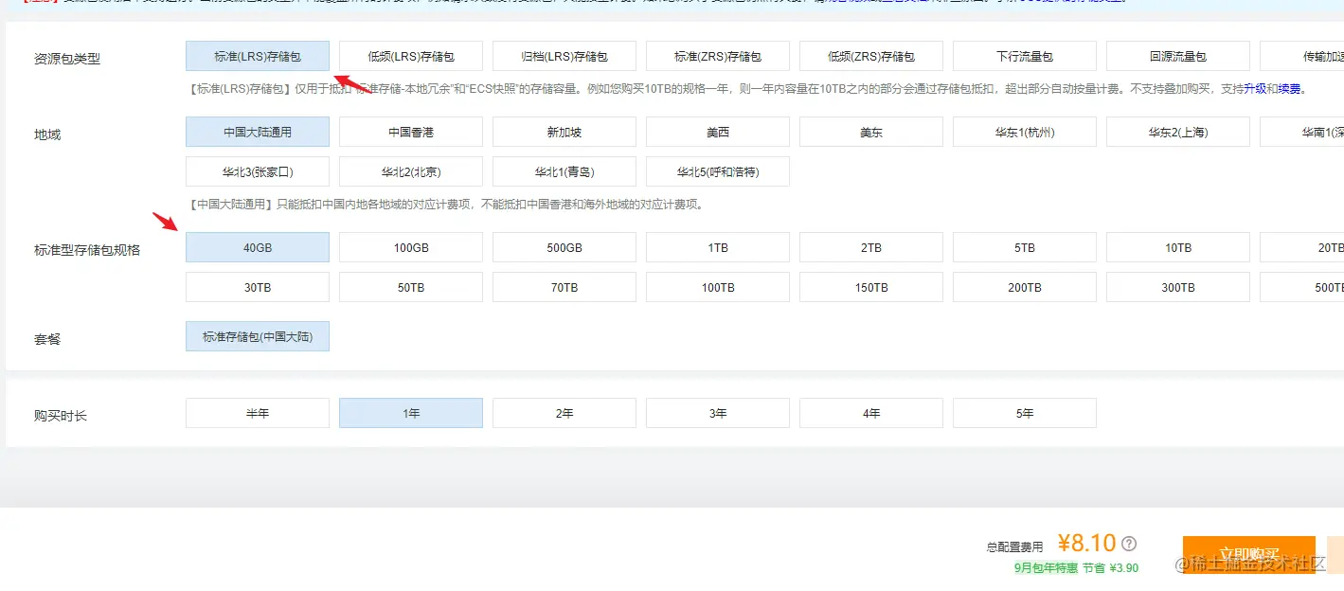
Task: Select 10TB storage pack size
Action: [1178, 247]
